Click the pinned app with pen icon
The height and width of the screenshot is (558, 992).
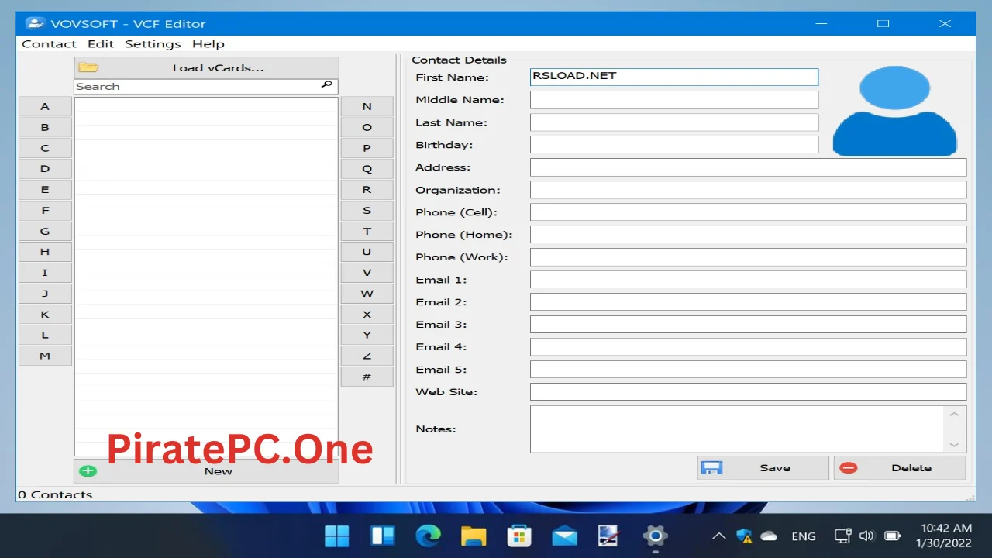pyautogui.click(x=609, y=536)
